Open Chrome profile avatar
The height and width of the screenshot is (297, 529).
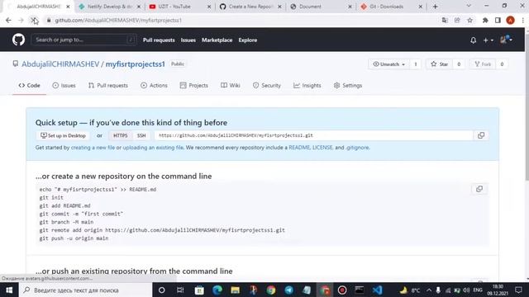coord(510,20)
